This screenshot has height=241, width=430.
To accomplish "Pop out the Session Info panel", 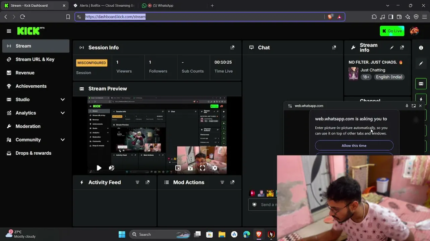I will coord(232,48).
